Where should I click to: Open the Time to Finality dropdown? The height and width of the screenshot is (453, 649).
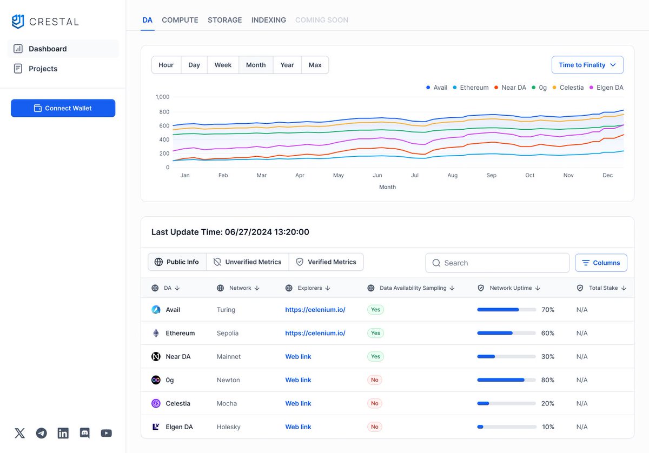(x=587, y=65)
